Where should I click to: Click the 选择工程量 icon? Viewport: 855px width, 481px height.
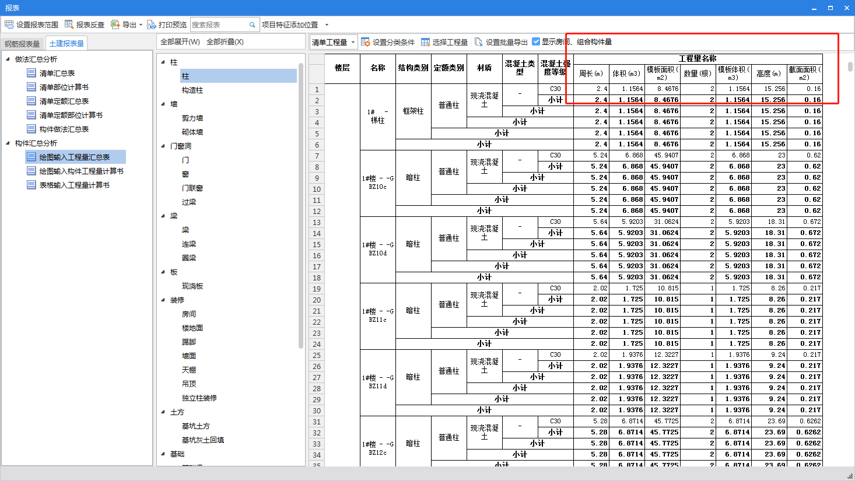pyautogui.click(x=425, y=42)
